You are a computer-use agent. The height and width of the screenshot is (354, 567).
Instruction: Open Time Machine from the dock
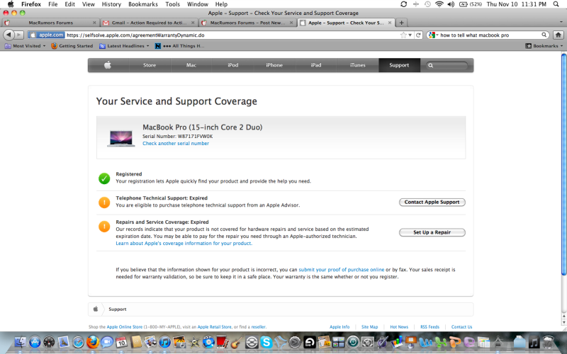click(353, 342)
